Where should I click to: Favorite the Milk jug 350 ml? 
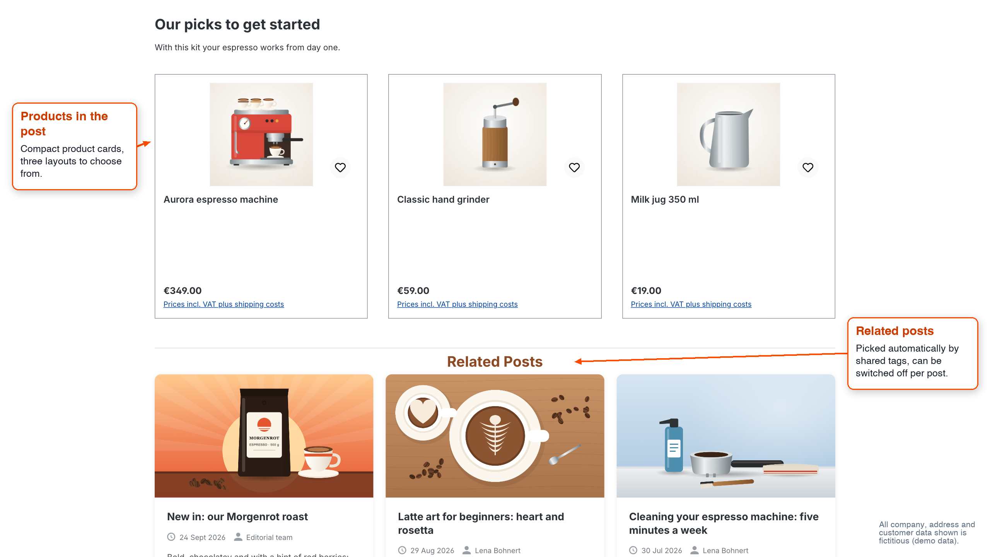[807, 167]
